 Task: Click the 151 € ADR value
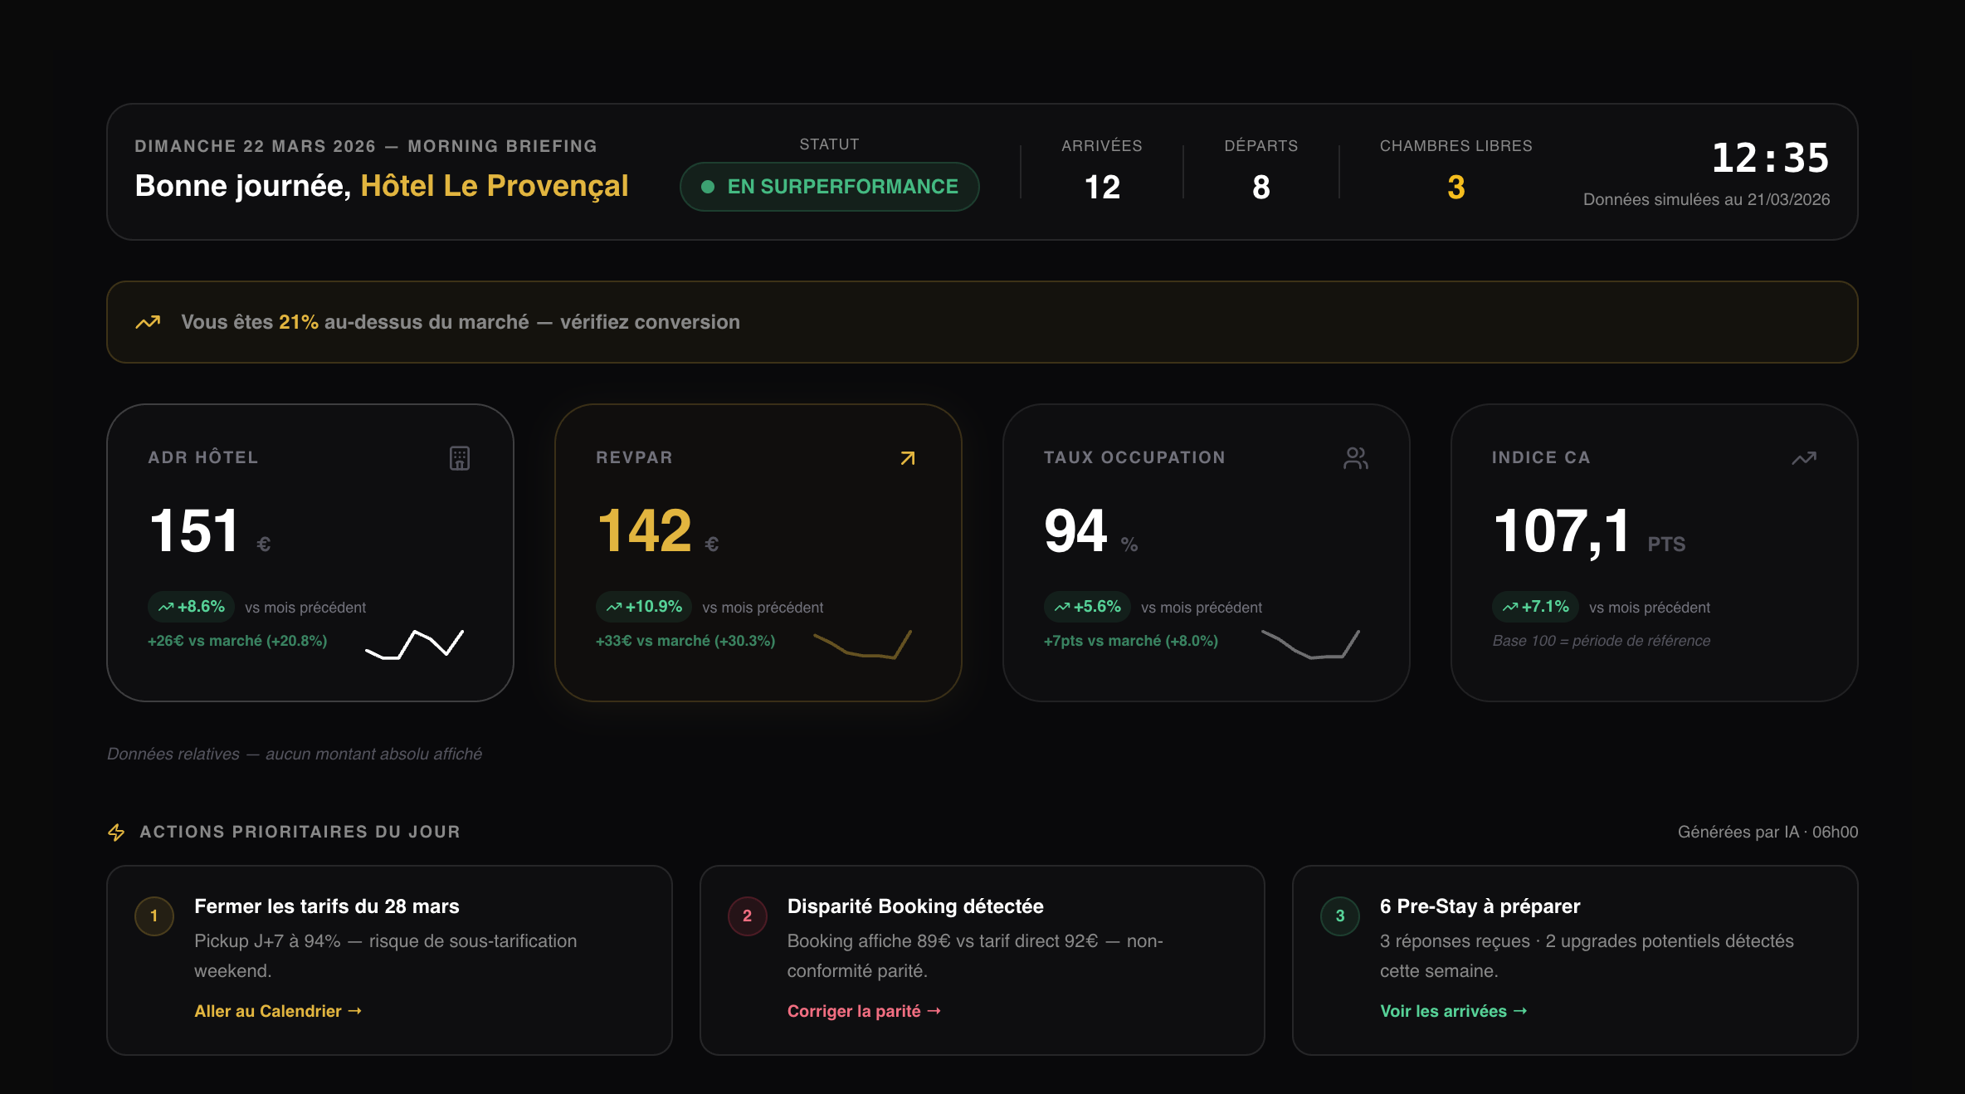210,531
